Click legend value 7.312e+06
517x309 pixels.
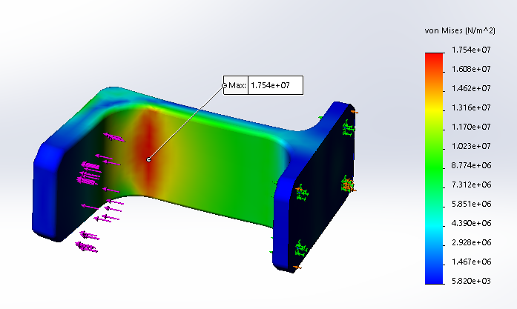coord(471,185)
